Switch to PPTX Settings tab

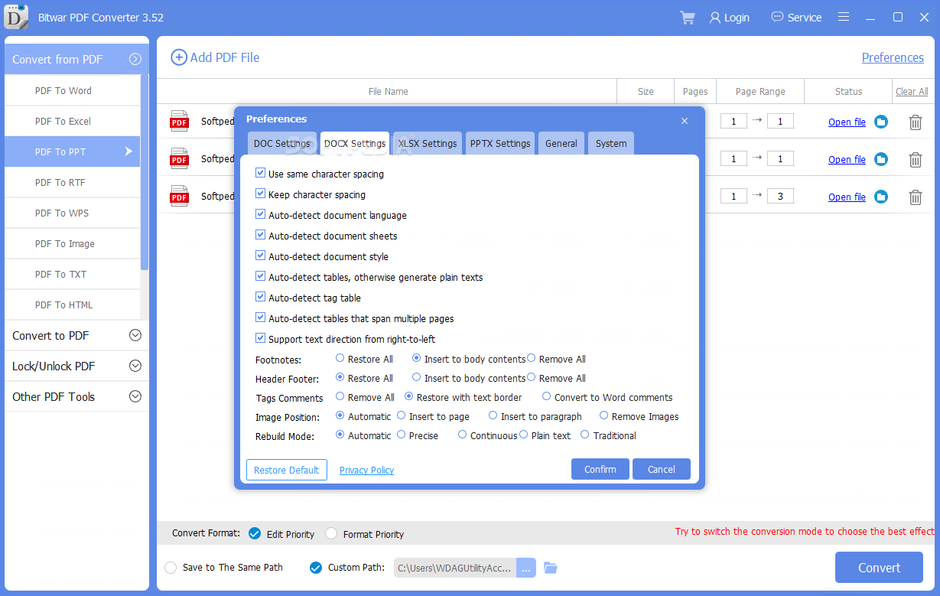pyautogui.click(x=500, y=143)
